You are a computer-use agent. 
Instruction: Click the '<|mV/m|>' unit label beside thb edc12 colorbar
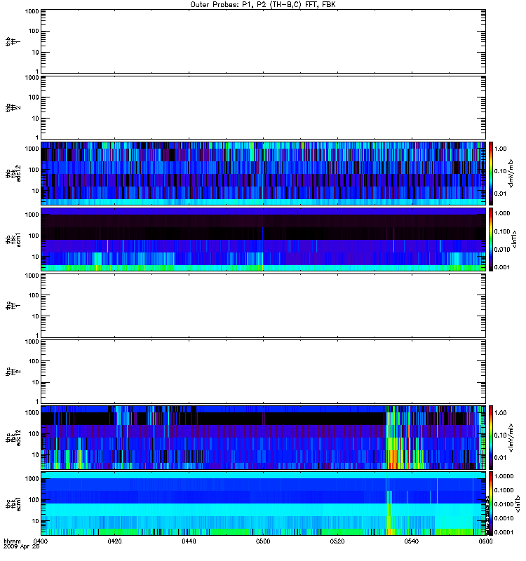511,173
